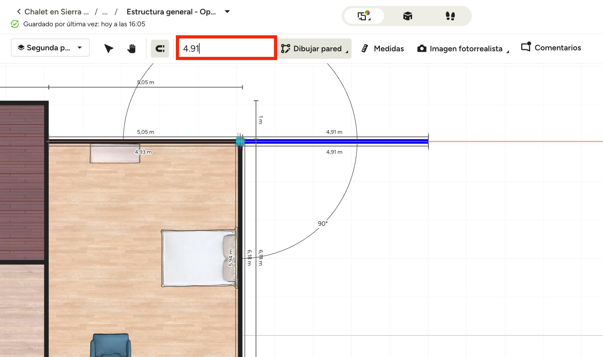This screenshot has width=603, height=357.
Task: Switch to 3D dollhouse view
Action: 407,16
